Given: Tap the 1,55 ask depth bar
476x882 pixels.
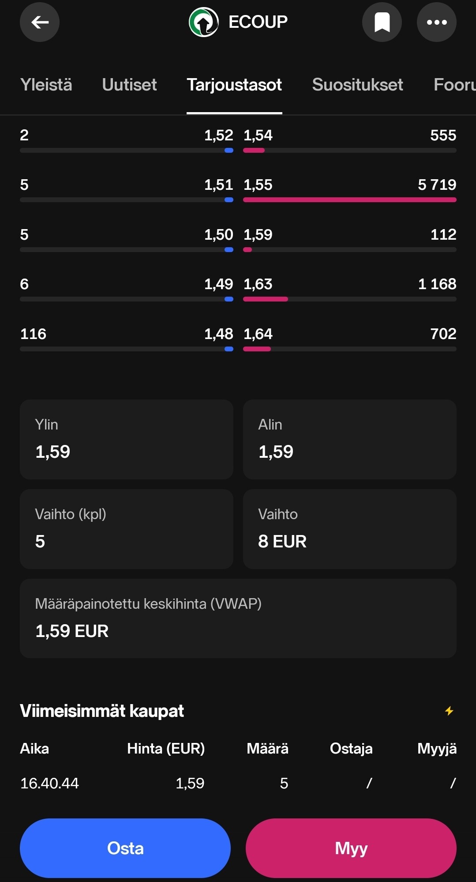Looking at the screenshot, I should click(x=349, y=200).
